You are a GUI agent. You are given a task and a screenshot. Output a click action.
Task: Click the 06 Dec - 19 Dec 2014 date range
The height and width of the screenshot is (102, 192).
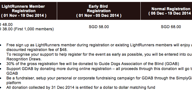[170, 13]
